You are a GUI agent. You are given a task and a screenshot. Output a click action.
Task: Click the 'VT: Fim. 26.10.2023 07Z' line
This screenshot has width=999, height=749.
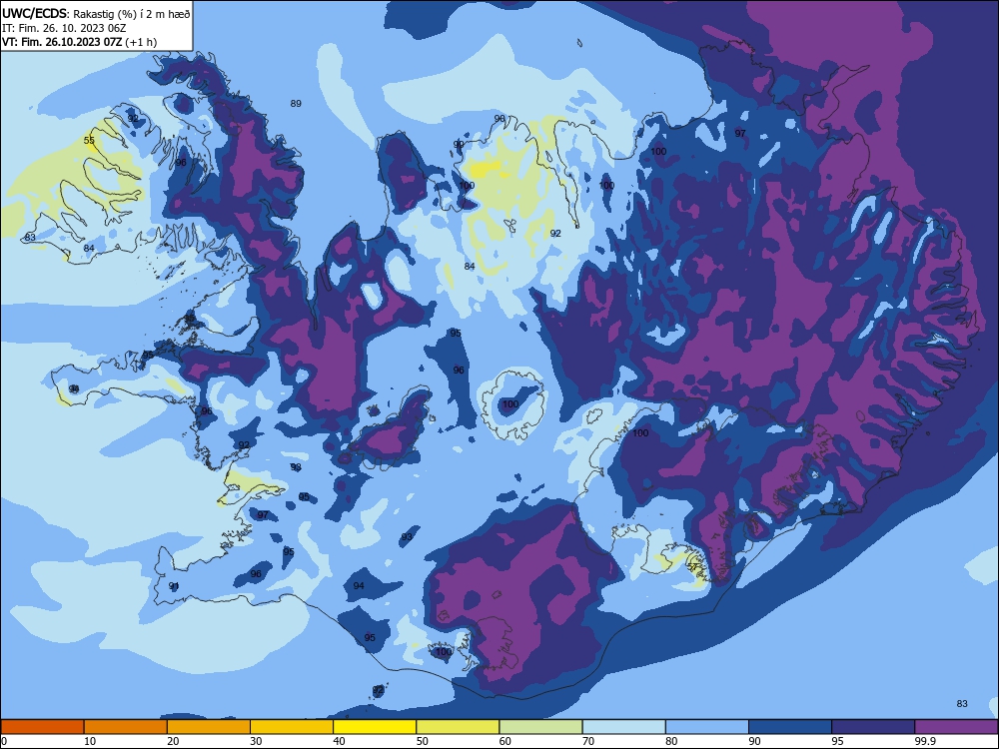(80, 42)
